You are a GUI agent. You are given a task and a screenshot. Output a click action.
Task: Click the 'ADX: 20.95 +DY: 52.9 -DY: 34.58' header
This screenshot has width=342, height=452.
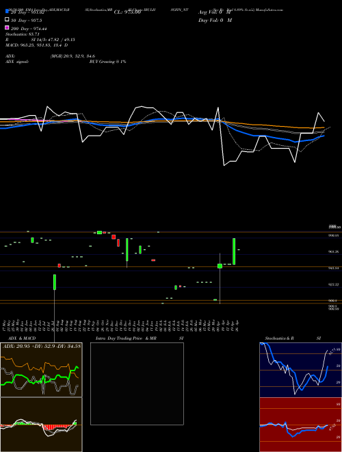42,346
